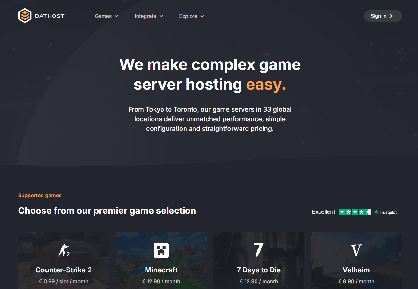
Task: Click the 7 Days to Die logo icon
Action: [x=258, y=250]
